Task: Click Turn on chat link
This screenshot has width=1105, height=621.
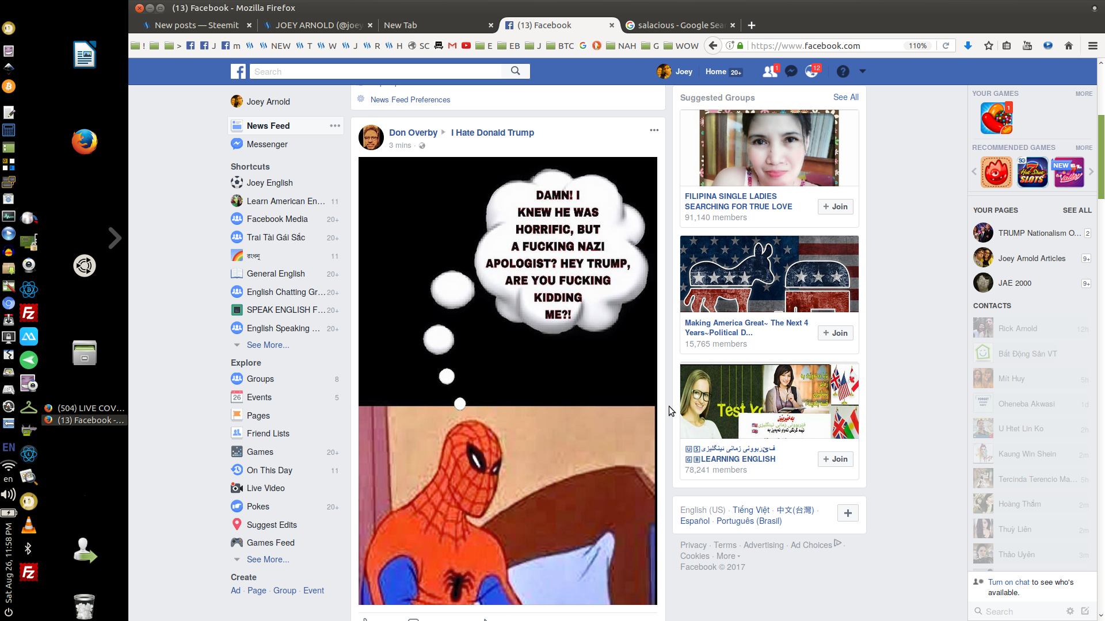Action: [1009, 582]
